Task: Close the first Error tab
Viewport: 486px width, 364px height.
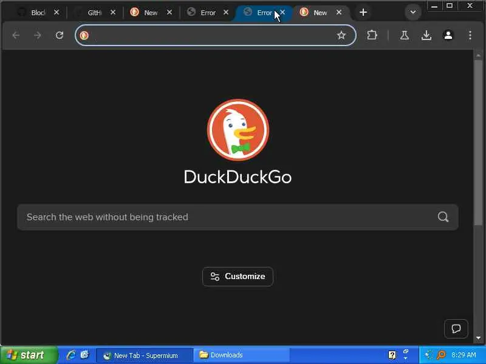Action: click(x=226, y=12)
